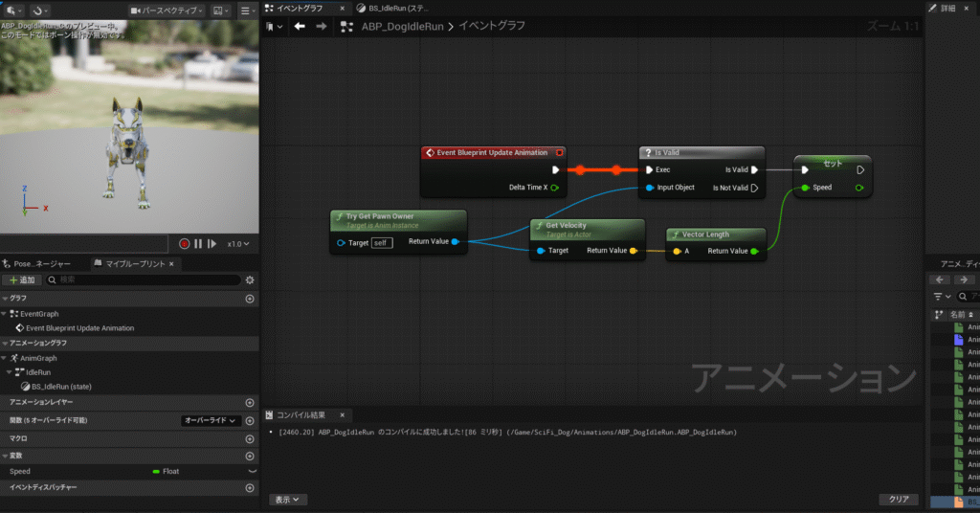Collapse the グラフ section
The height and width of the screenshot is (513, 980).
click(x=5, y=299)
